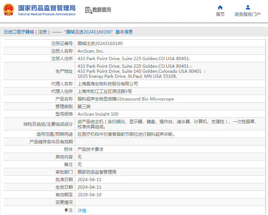
Task: Click the 政务服务门户 text label
Action: pyautogui.click(x=247, y=14)
